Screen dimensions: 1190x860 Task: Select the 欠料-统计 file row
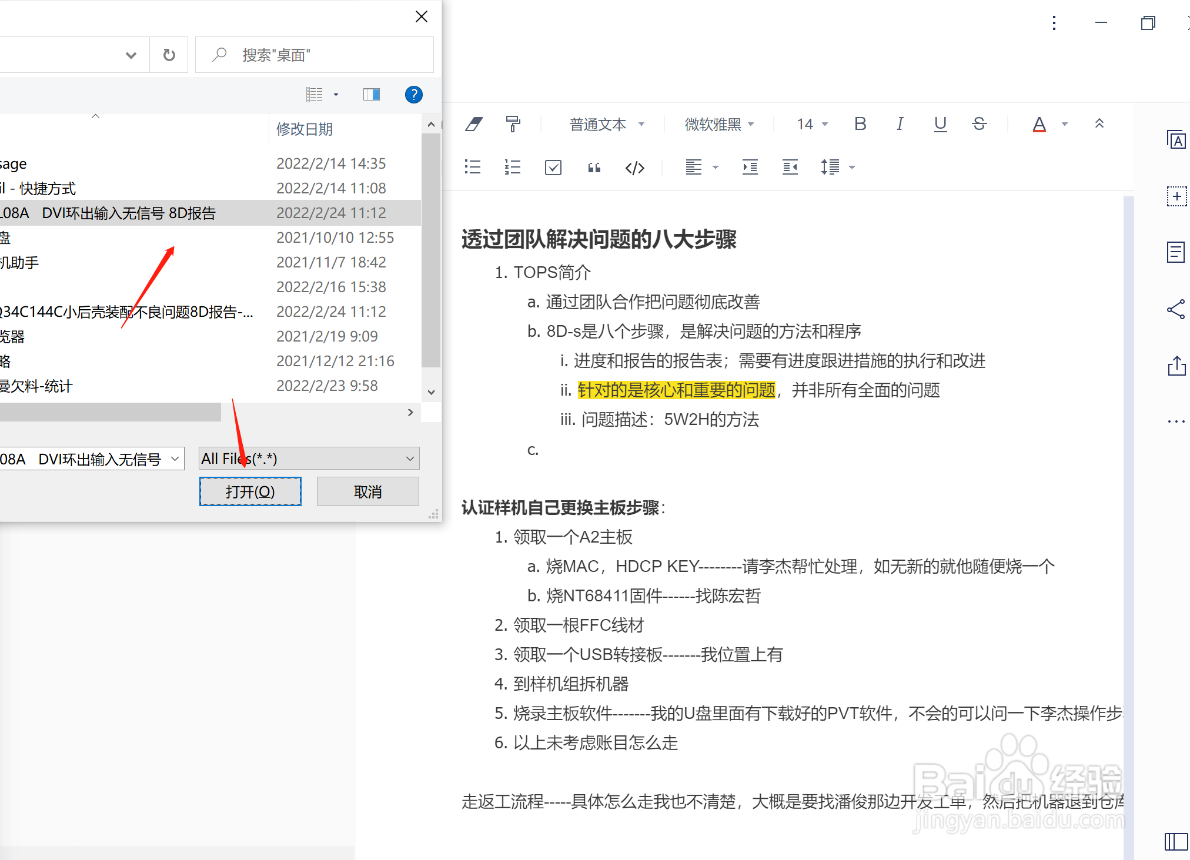coord(210,386)
